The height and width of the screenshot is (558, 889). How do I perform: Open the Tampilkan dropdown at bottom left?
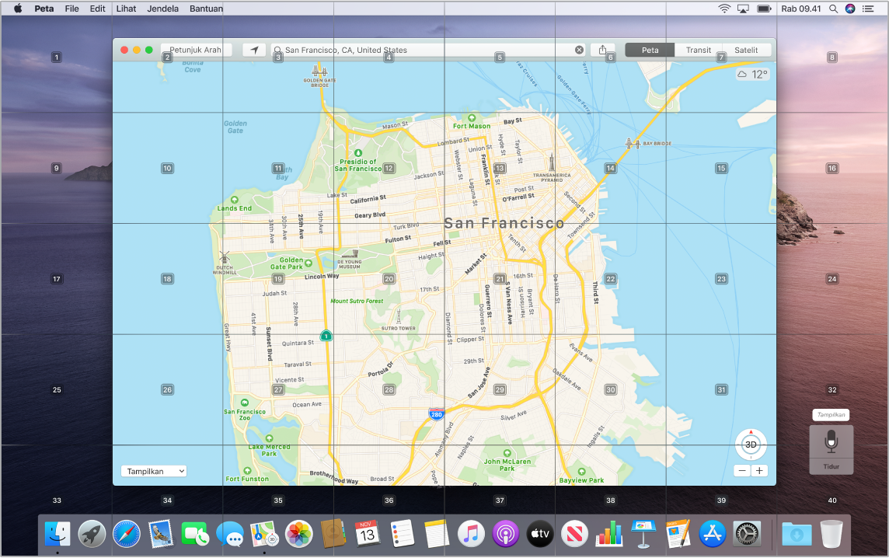(x=153, y=471)
